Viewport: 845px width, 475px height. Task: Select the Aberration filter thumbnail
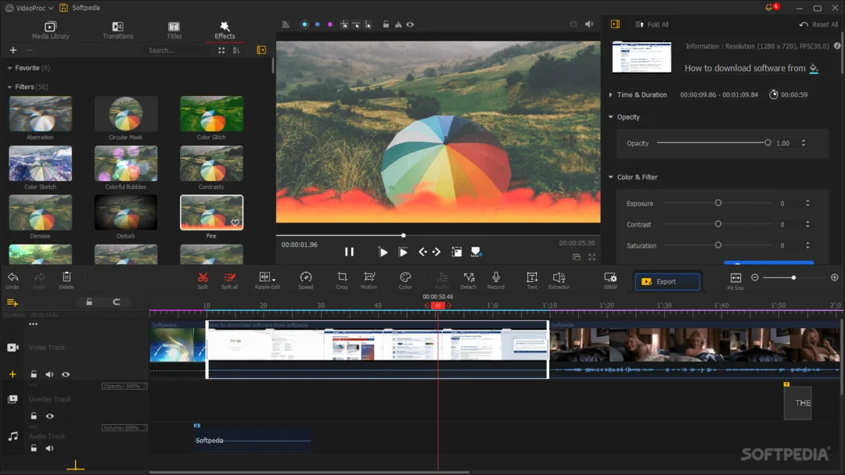(x=41, y=113)
